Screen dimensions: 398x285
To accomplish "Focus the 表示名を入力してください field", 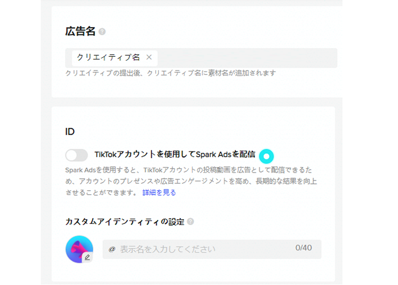I will point(212,249).
